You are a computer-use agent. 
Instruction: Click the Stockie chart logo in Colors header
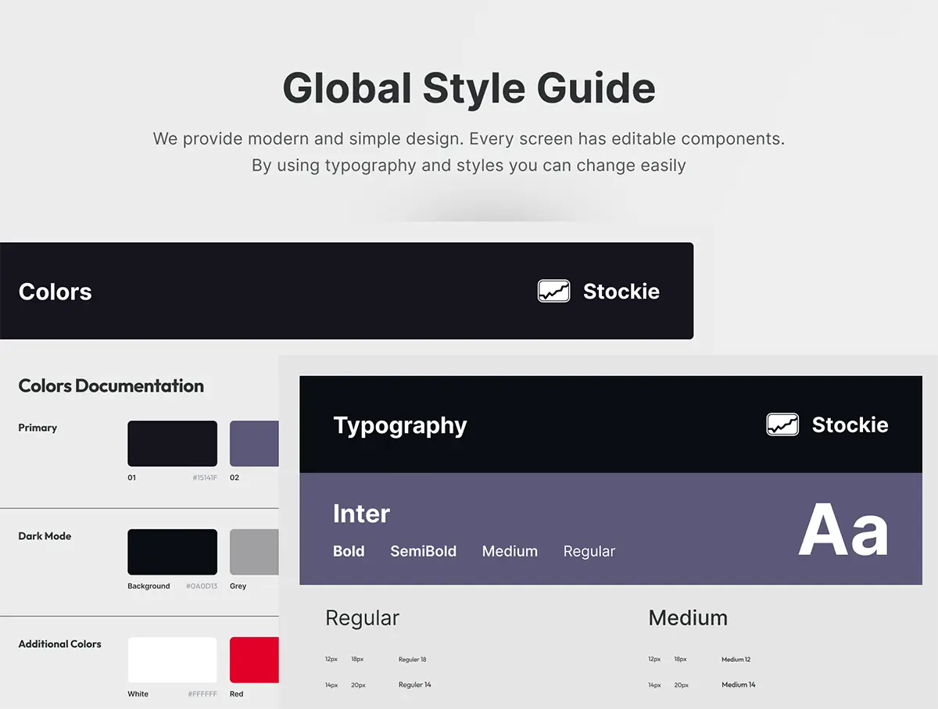pyautogui.click(x=553, y=292)
